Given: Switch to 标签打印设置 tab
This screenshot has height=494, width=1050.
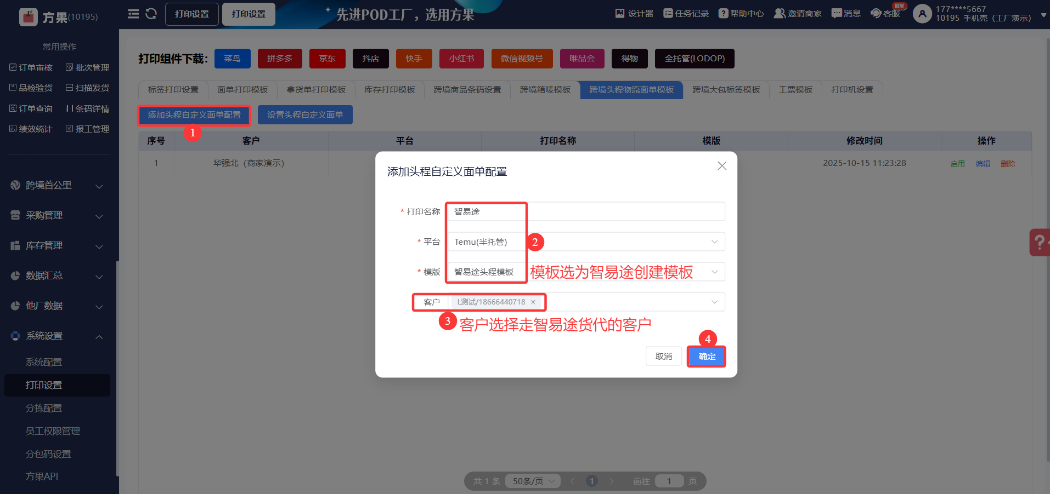Looking at the screenshot, I should [173, 90].
